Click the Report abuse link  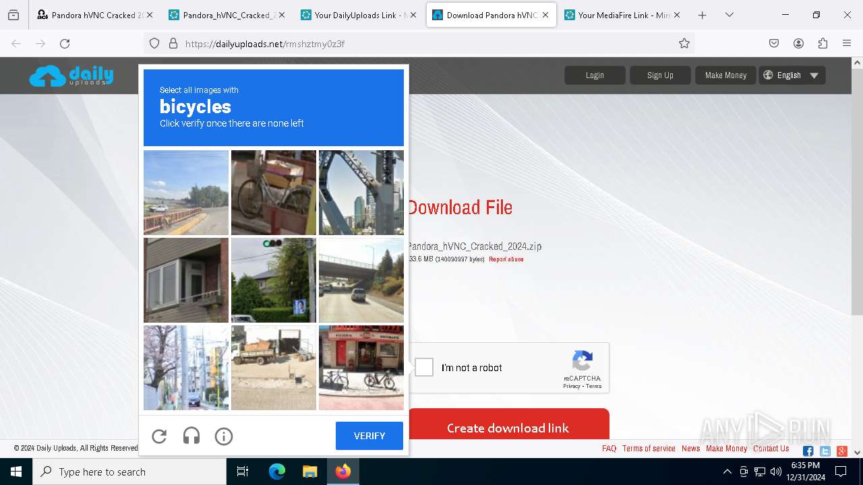coord(506,259)
